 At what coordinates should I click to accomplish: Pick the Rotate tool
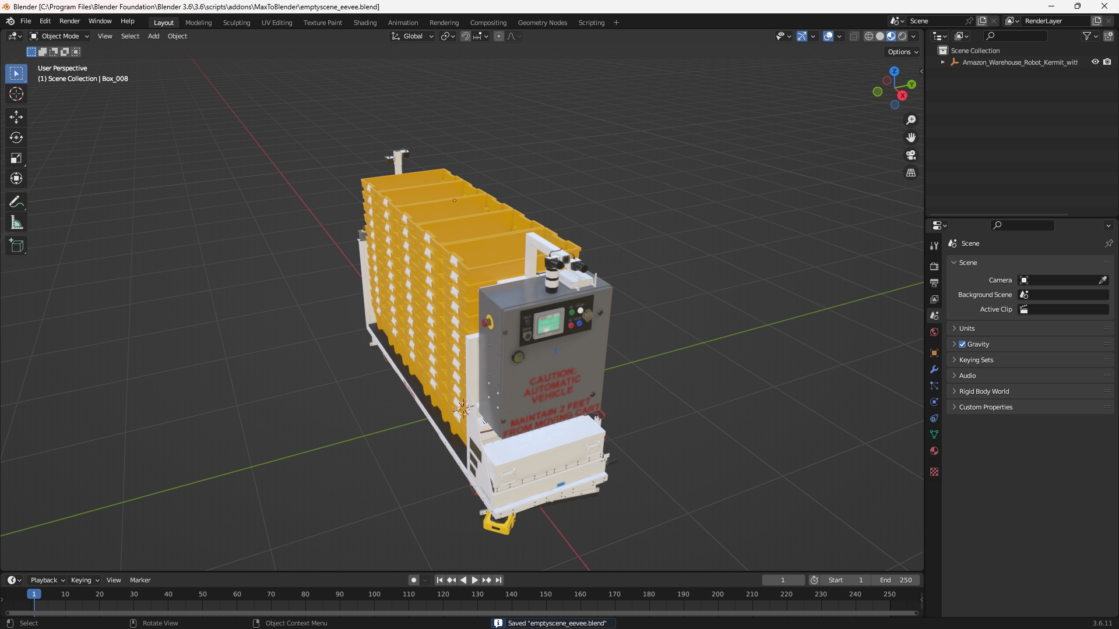pyautogui.click(x=16, y=137)
